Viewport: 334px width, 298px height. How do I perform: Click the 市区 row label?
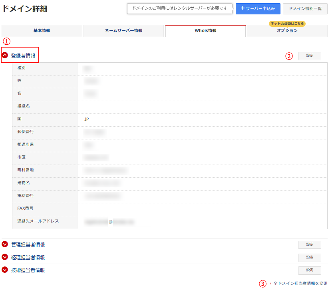click(x=21, y=157)
